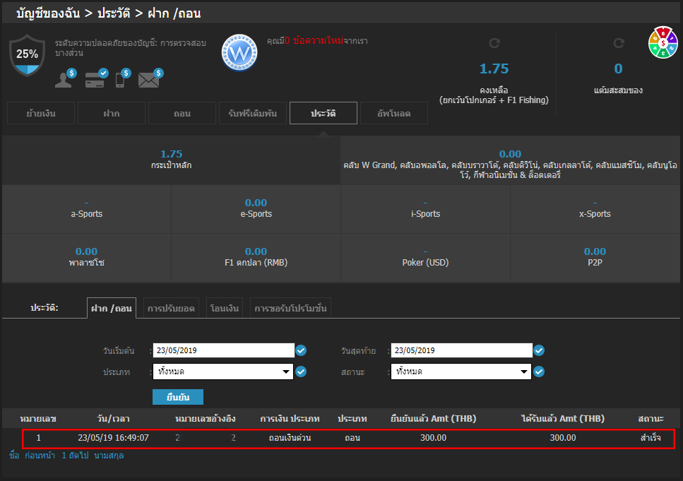This screenshot has height=481, width=683.
Task: Click the blue W membership badge
Action: (239, 53)
